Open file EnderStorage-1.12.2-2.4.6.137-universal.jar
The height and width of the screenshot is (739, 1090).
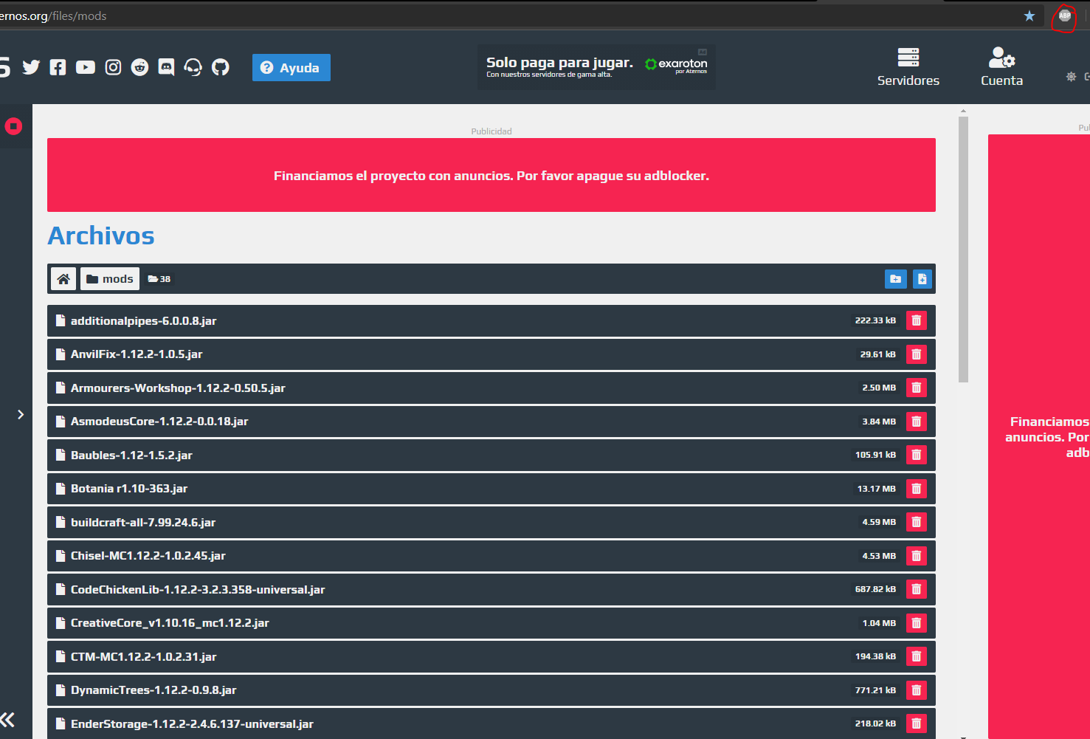click(x=491, y=723)
